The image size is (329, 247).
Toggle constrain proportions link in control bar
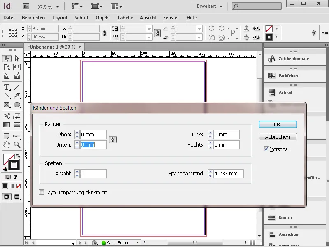(158, 33)
